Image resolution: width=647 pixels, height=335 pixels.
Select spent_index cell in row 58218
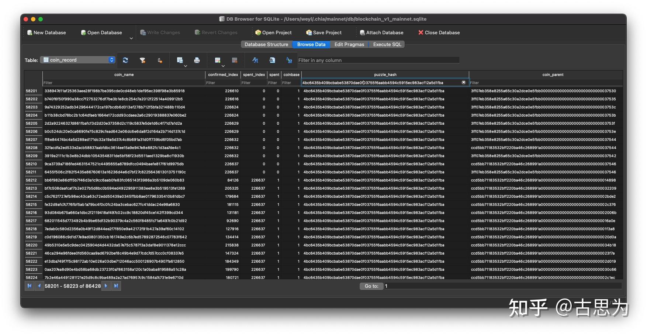254,229
